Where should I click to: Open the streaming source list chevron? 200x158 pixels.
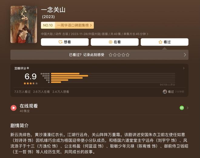(x=188, y=108)
